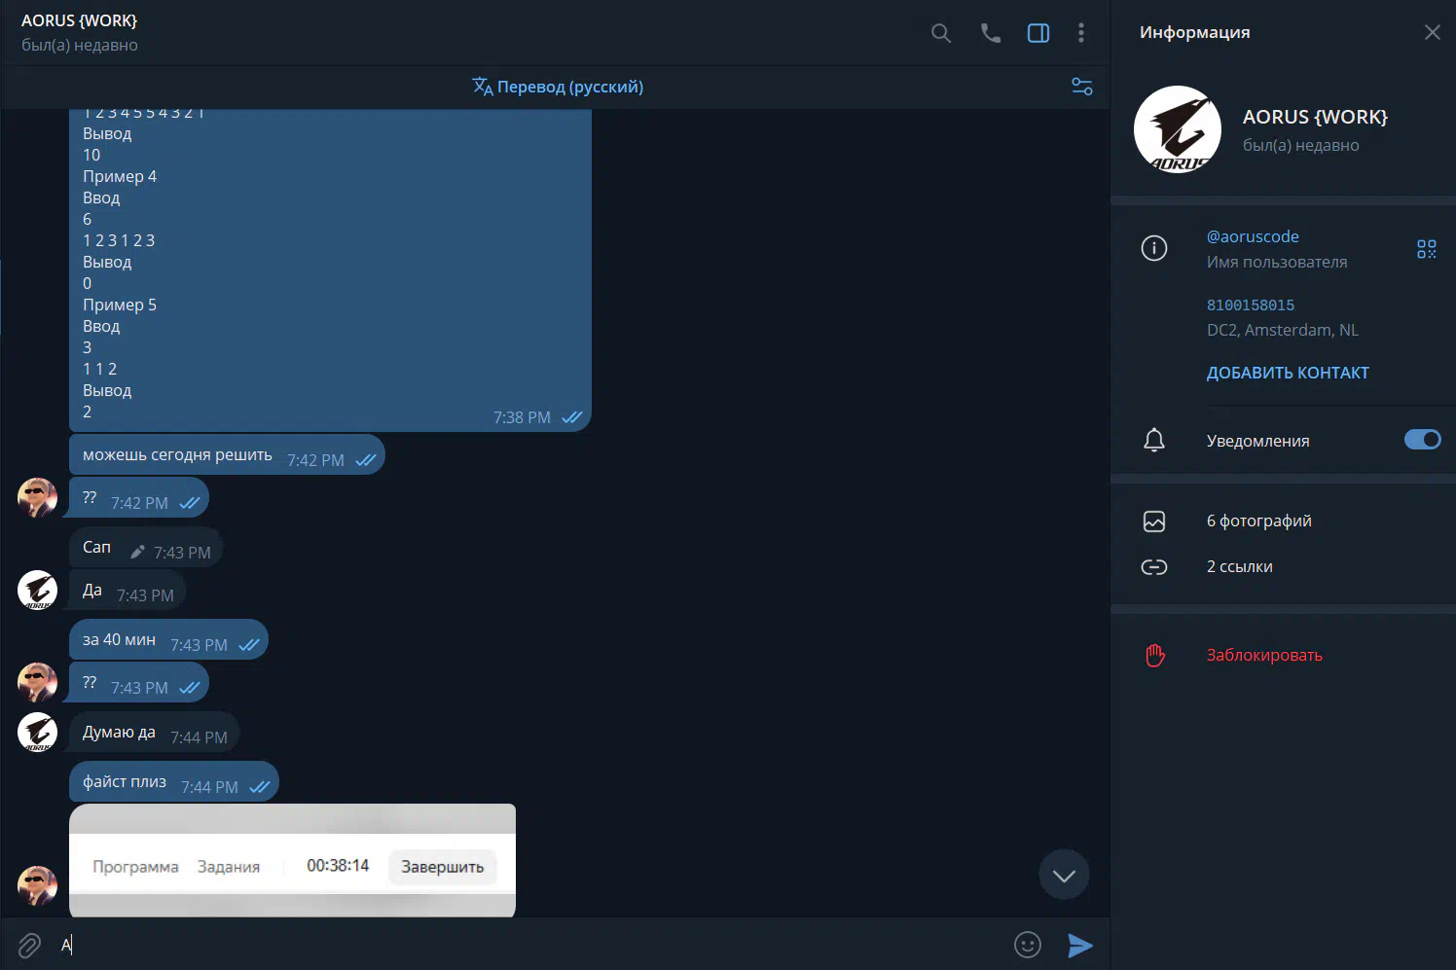
Task: Open the three-dot chat options menu
Action: [1081, 33]
